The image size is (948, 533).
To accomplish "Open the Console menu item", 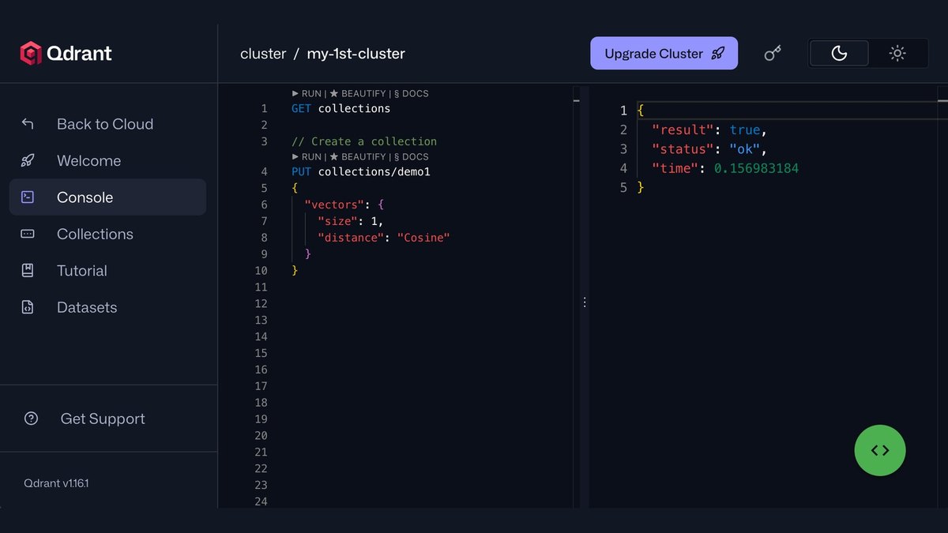I will (x=107, y=197).
